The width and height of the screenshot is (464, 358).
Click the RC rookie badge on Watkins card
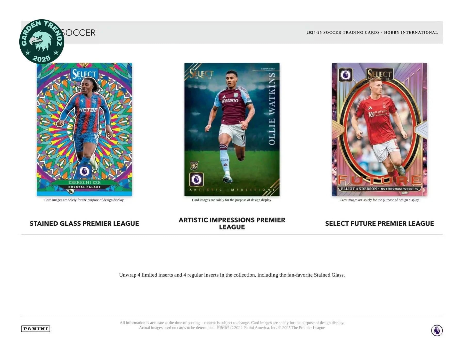(x=194, y=166)
